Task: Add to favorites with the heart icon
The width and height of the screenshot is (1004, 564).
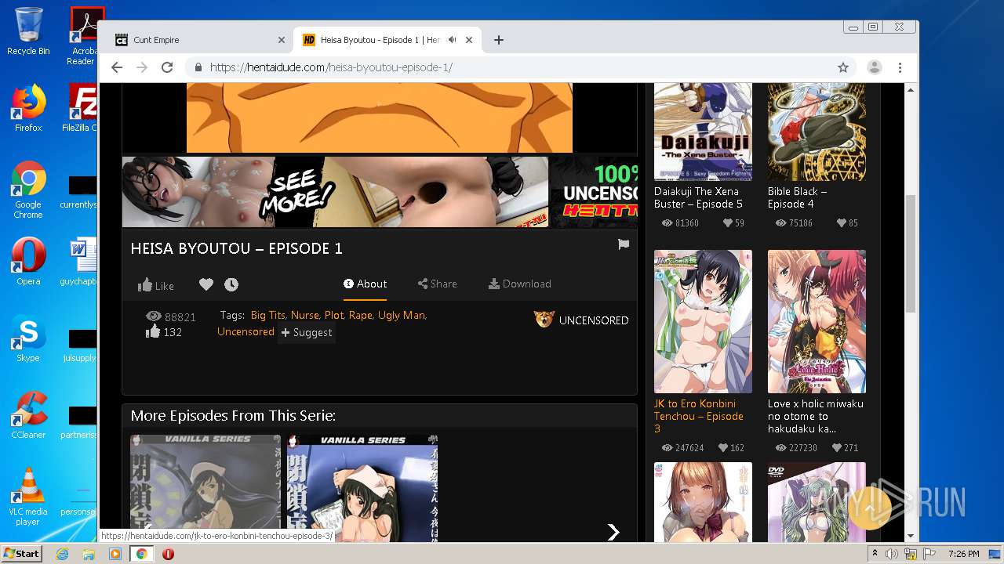Action: point(206,284)
